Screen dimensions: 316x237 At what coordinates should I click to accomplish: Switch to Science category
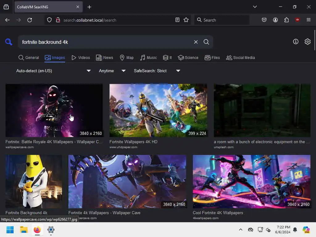(x=188, y=58)
